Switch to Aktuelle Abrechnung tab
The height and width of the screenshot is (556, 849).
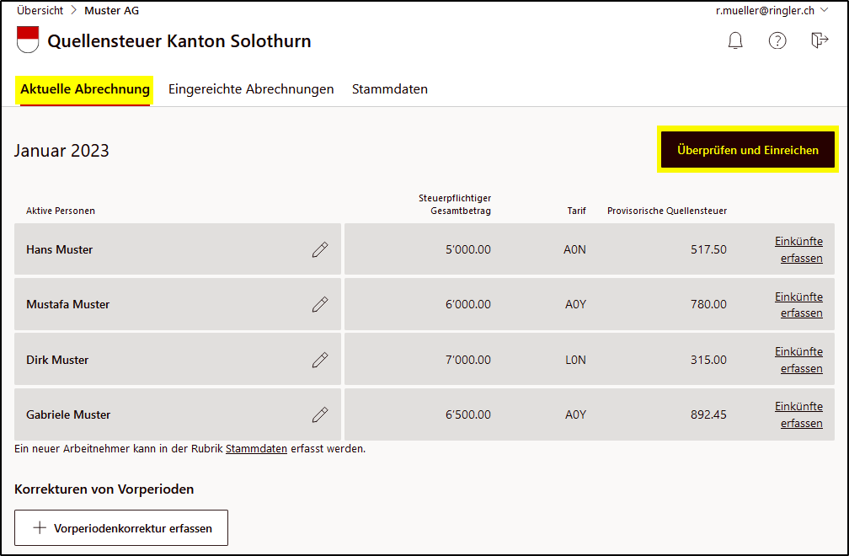tap(85, 89)
